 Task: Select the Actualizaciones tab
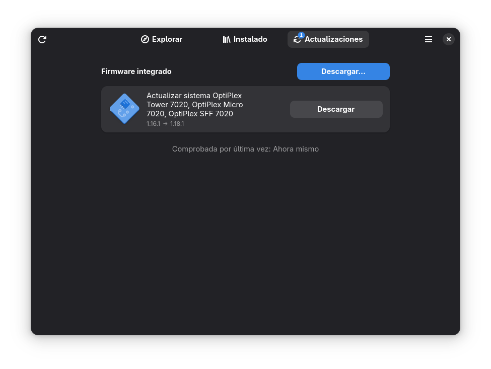pyautogui.click(x=328, y=39)
